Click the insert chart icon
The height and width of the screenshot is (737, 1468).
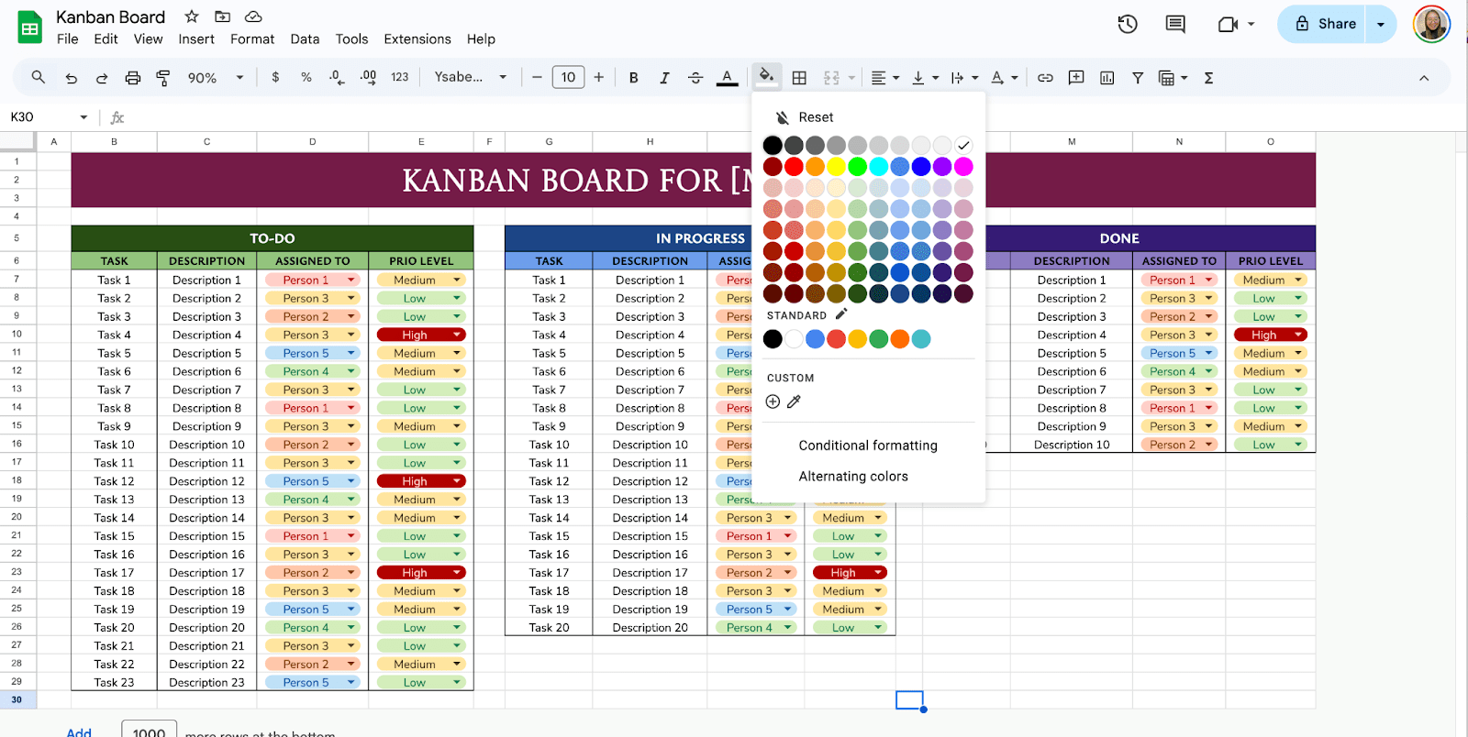[x=1107, y=78]
